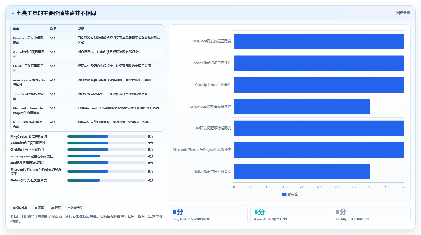Viewport: 421px width, 235px height.
Task: Click the Microsoft Planner与Project生态衔接度 chart bar
Action: tap(319, 150)
